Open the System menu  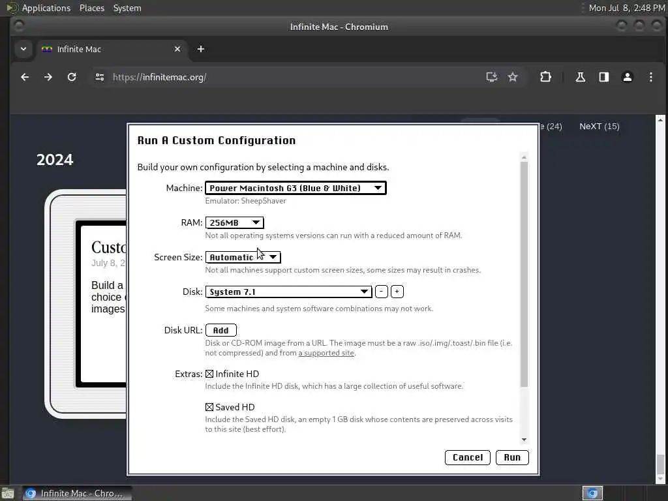127,8
